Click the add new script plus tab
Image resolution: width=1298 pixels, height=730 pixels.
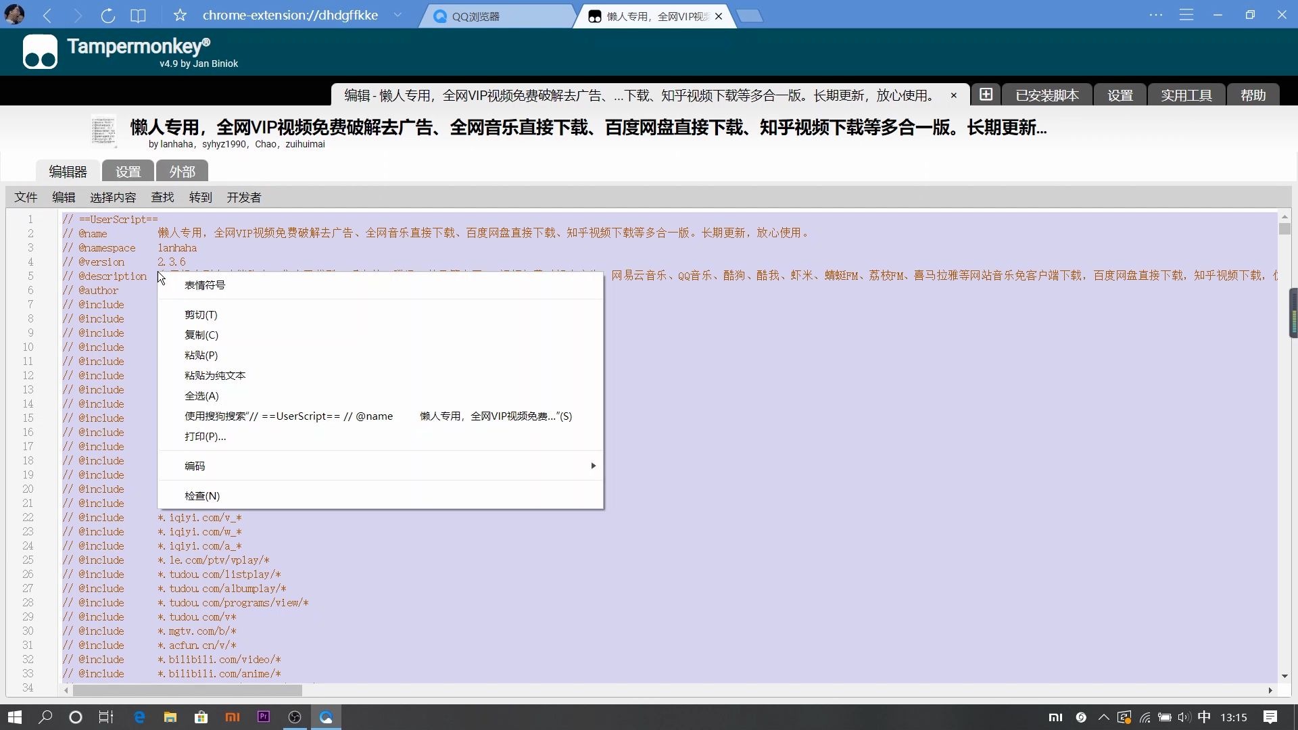coord(986,95)
